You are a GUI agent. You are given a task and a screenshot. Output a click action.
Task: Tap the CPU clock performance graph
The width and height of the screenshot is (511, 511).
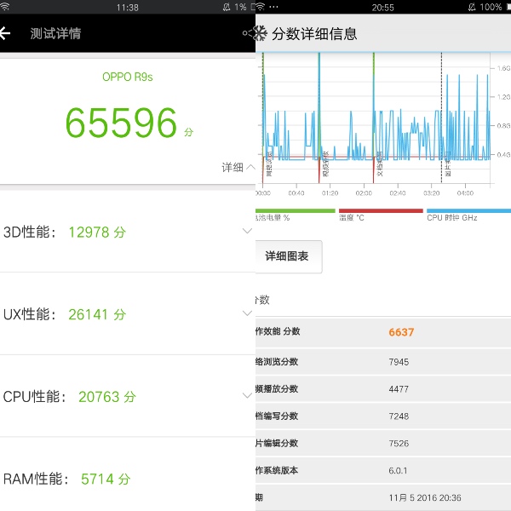(x=376, y=118)
